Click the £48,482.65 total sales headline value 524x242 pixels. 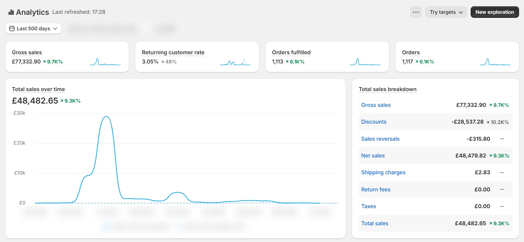(35, 101)
